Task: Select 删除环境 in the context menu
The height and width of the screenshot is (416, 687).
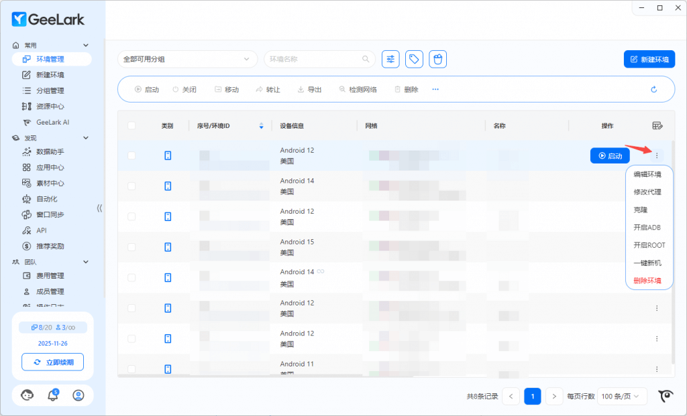Action: [647, 281]
